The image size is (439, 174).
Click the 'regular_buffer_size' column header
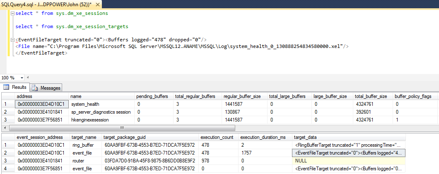click(x=244, y=96)
